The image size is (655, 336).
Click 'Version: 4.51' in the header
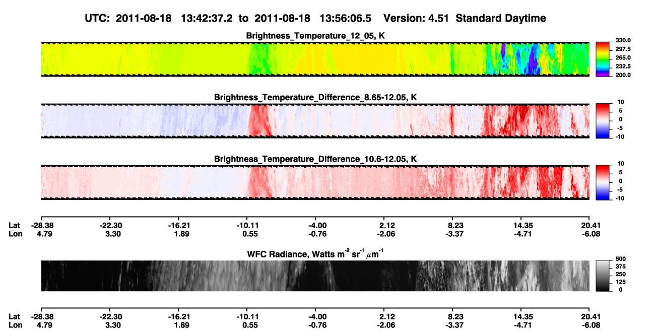click(x=416, y=19)
